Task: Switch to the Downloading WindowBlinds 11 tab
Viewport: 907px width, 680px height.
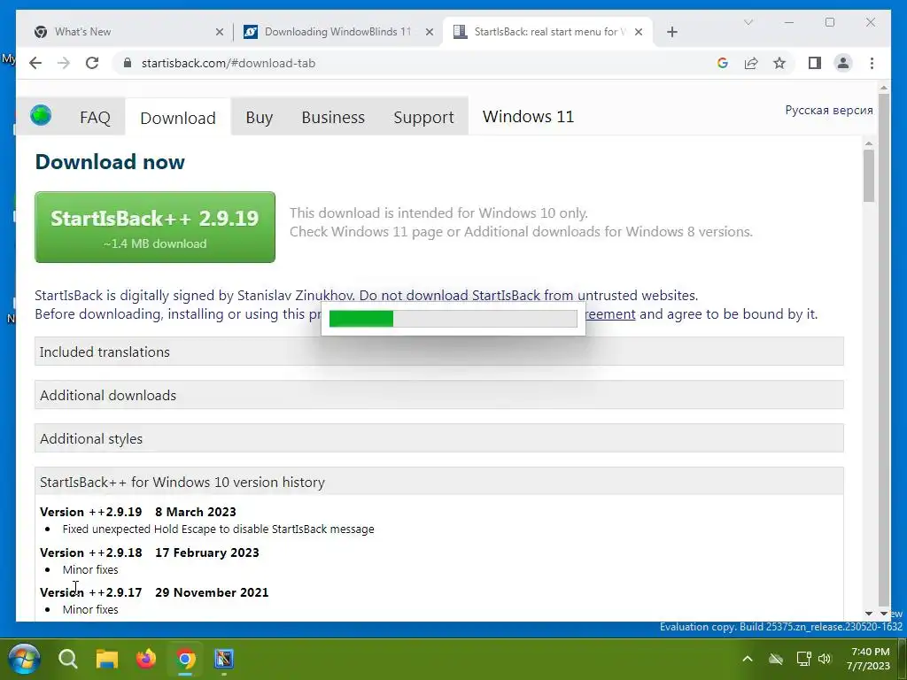Action: (x=337, y=32)
